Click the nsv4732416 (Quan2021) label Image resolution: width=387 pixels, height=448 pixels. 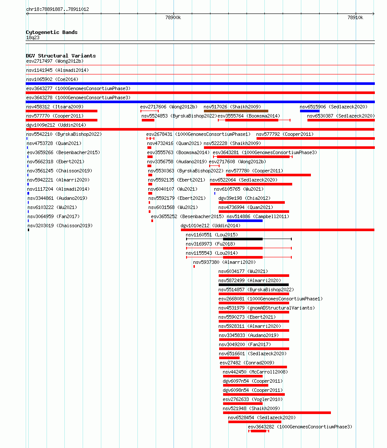tap(174, 143)
